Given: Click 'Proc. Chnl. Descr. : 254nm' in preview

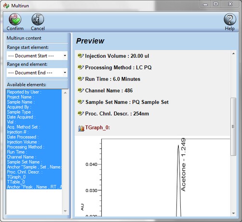Looking at the screenshot, I should click(117, 113).
